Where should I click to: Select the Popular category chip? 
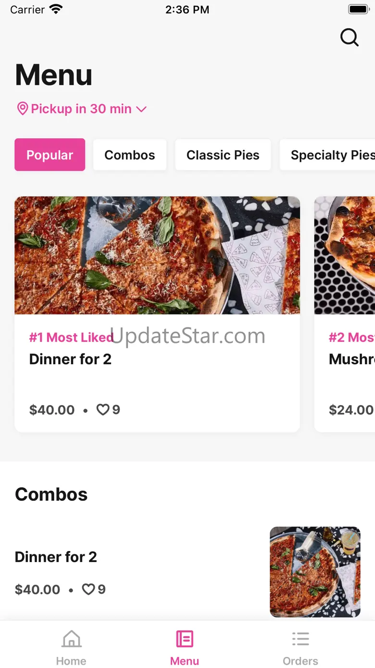pyautogui.click(x=50, y=155)
